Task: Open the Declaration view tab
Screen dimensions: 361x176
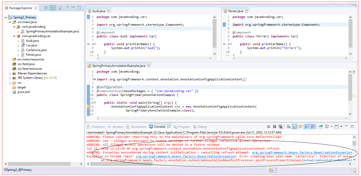Action: [136, 127]
